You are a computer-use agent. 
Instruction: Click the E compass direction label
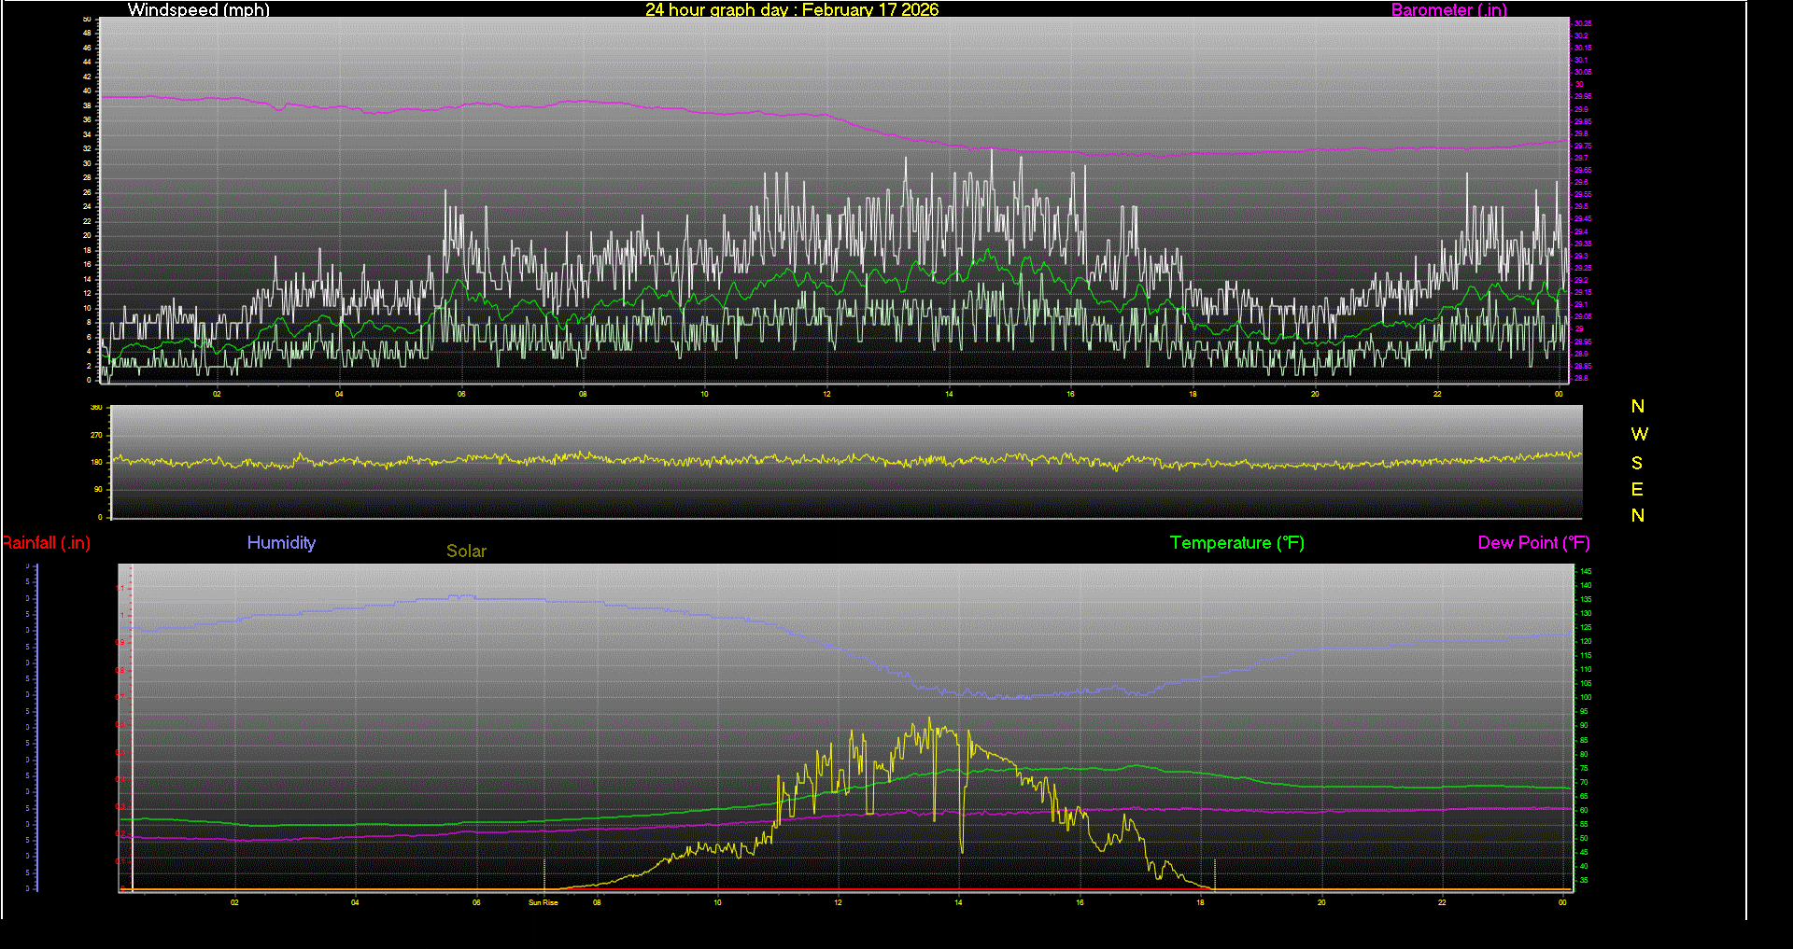click(1637, 490)
